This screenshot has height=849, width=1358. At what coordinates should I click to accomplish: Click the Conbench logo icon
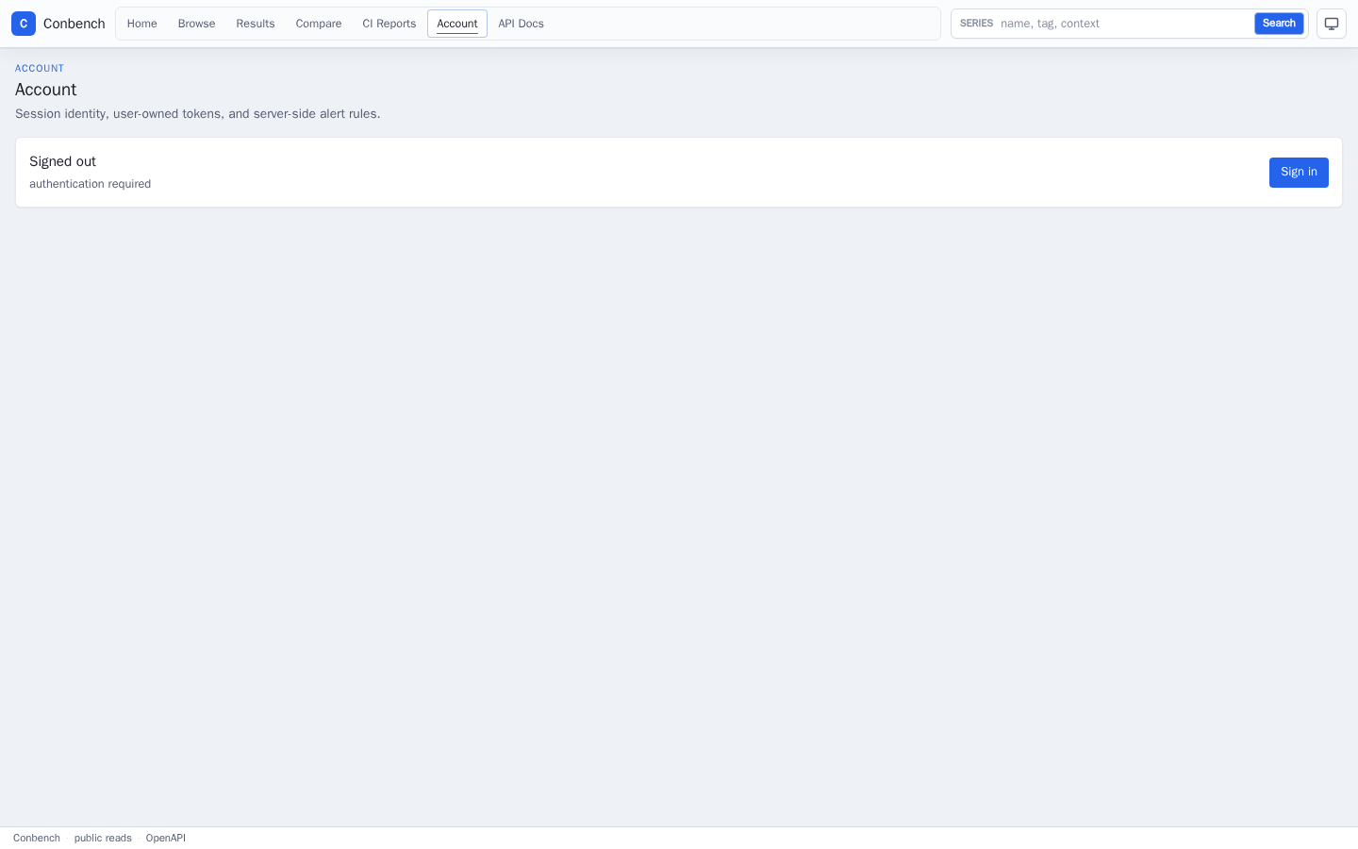point(24,24)
